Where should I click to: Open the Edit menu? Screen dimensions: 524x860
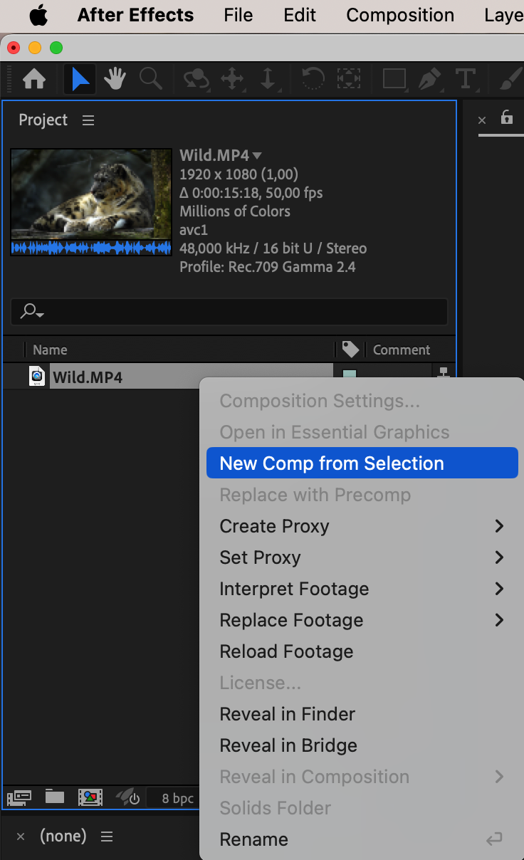[300, 15]
